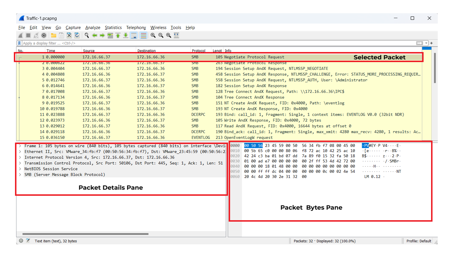This screenshot has height=257, width=455.
Task: Stop the running capture
Action: pyautogui.click(x=28, y=35)
